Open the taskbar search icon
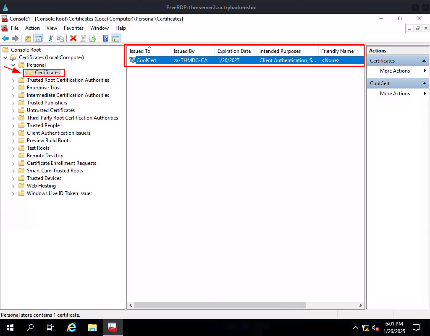 click(x=30, y=328)
